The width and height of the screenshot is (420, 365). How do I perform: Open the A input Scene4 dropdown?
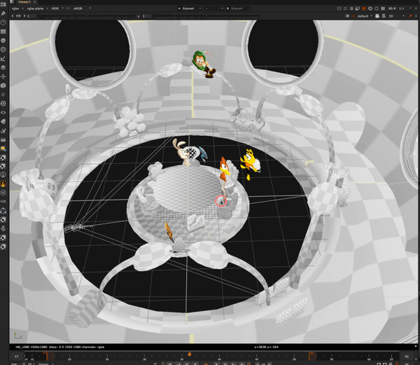point(186,8)
